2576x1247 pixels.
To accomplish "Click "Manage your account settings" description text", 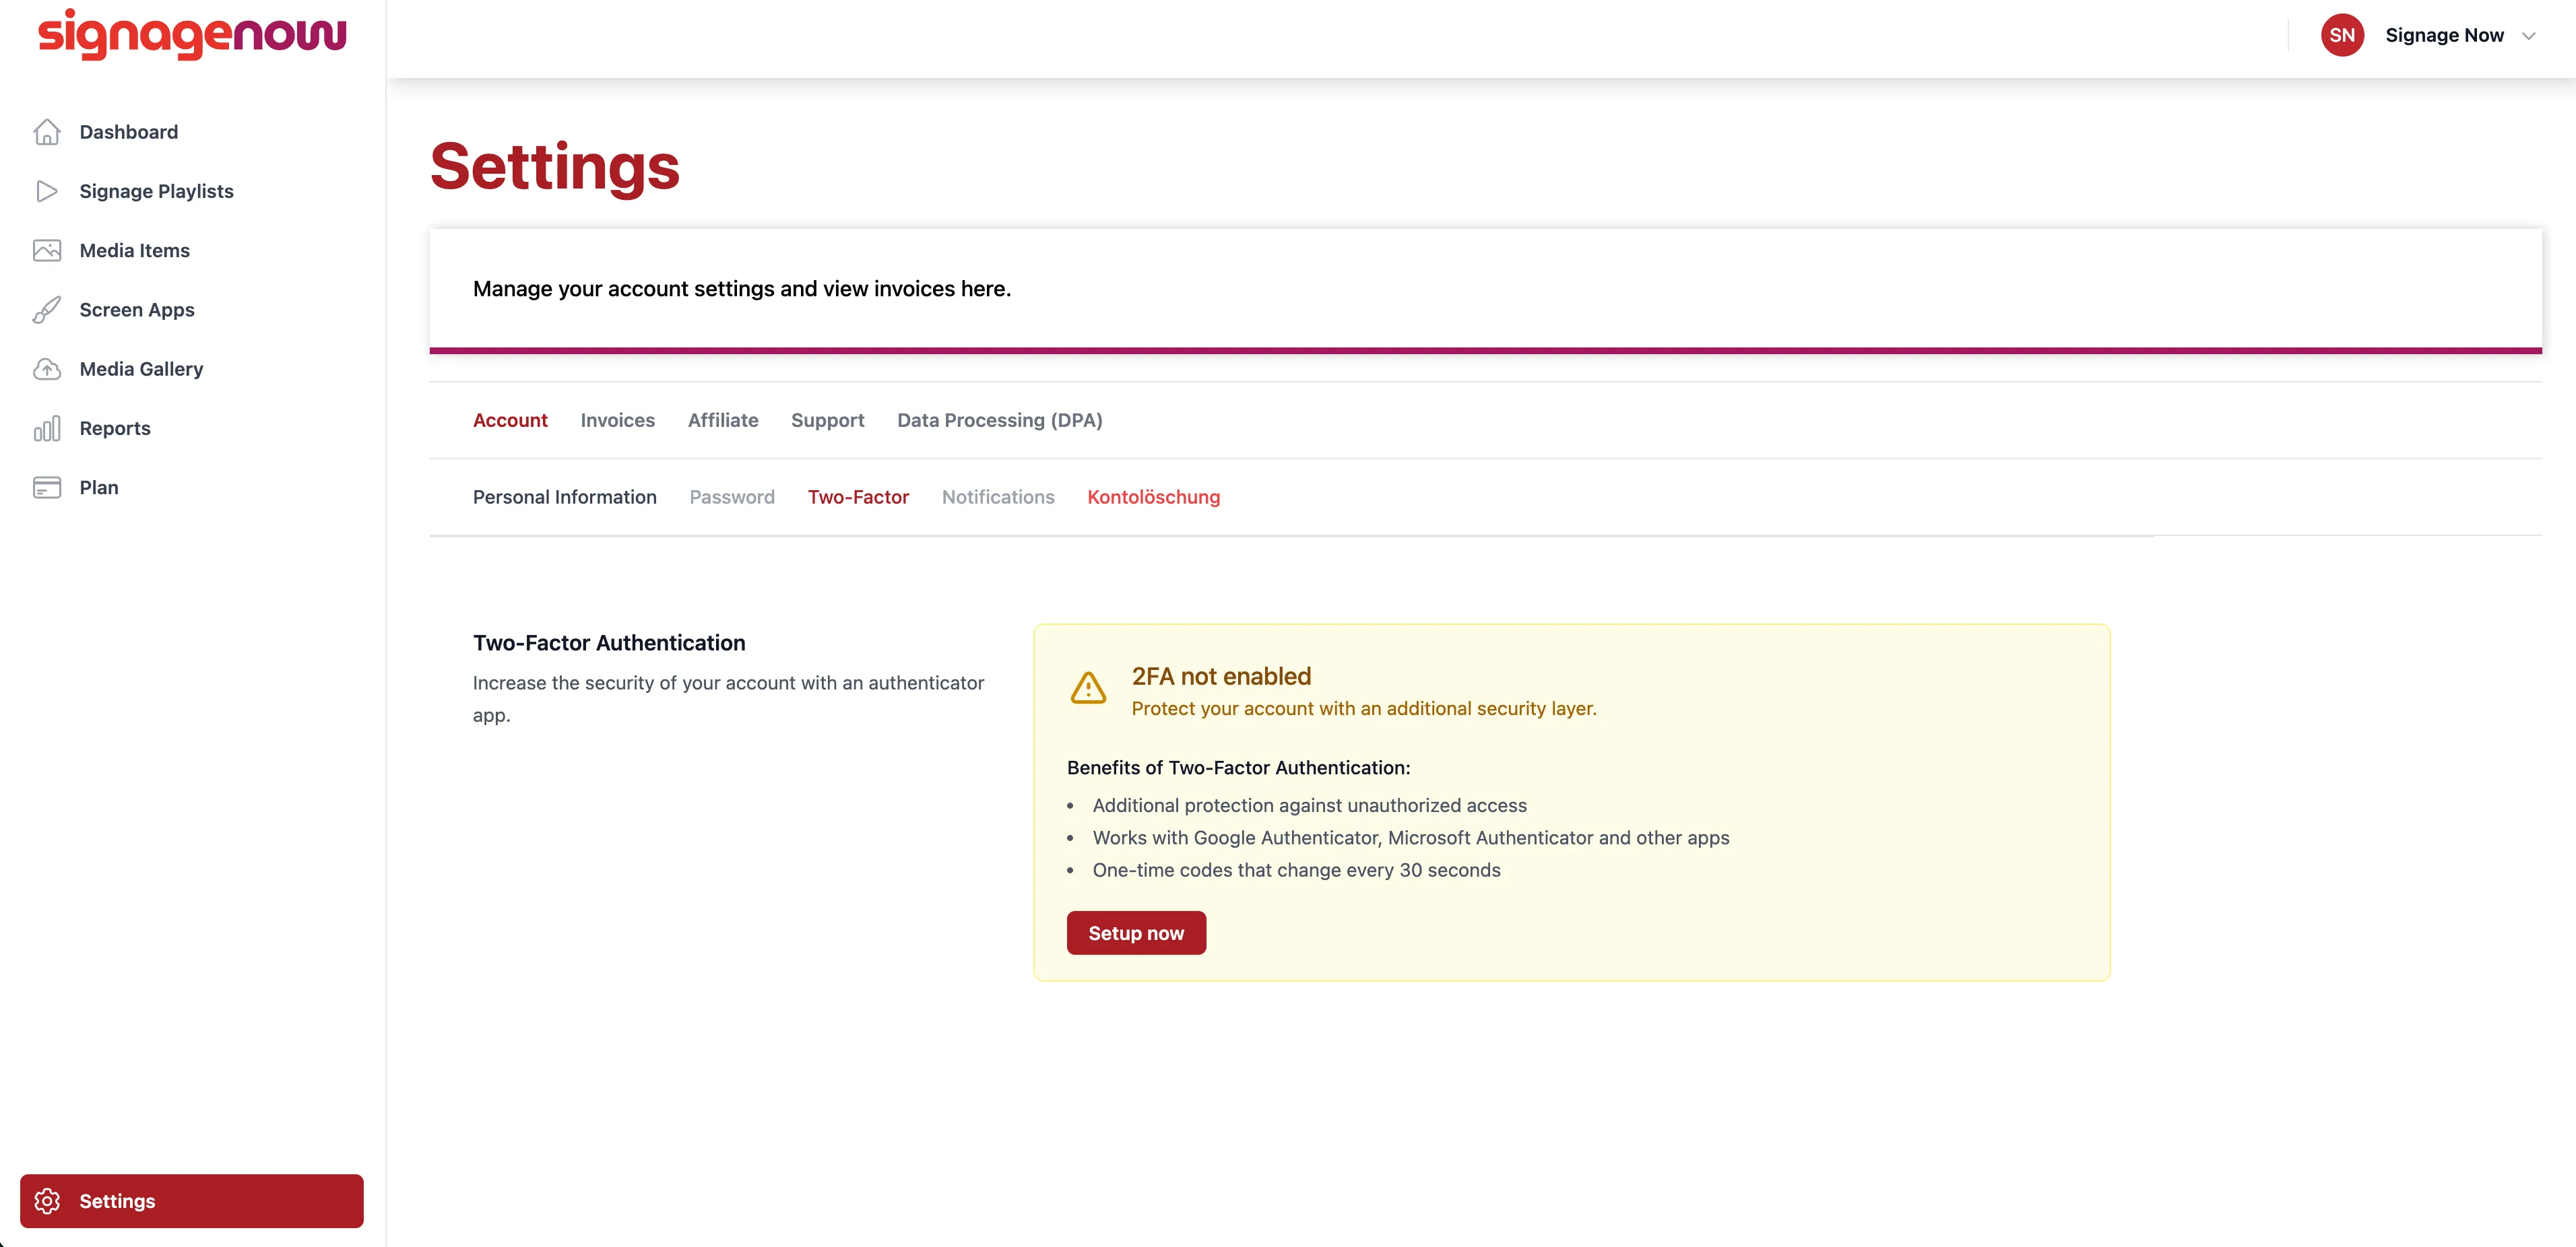I will point(742,289).
